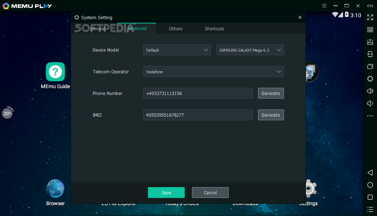Open the MEmu Guide app
This screenshot has height=216, width=377.
55,75
